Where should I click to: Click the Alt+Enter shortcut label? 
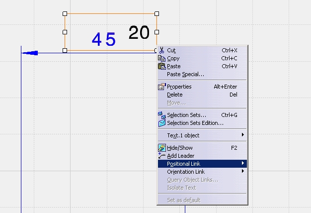tap(226, 87)
